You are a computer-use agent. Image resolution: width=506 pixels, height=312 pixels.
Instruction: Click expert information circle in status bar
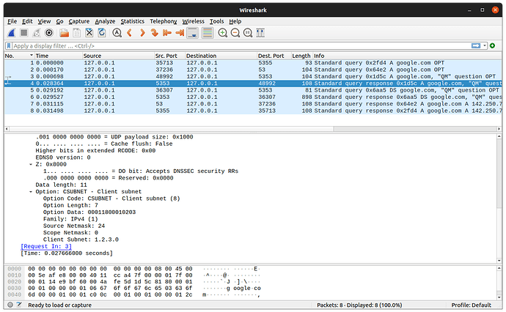pyautogui.click(x=10, y=305)
